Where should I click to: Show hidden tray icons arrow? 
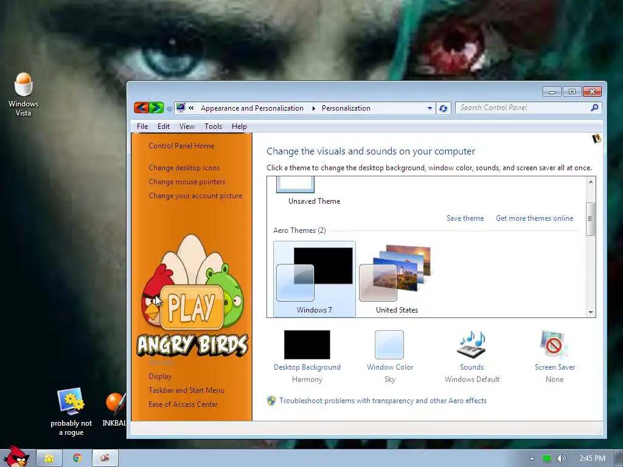[x=532, y=458]
